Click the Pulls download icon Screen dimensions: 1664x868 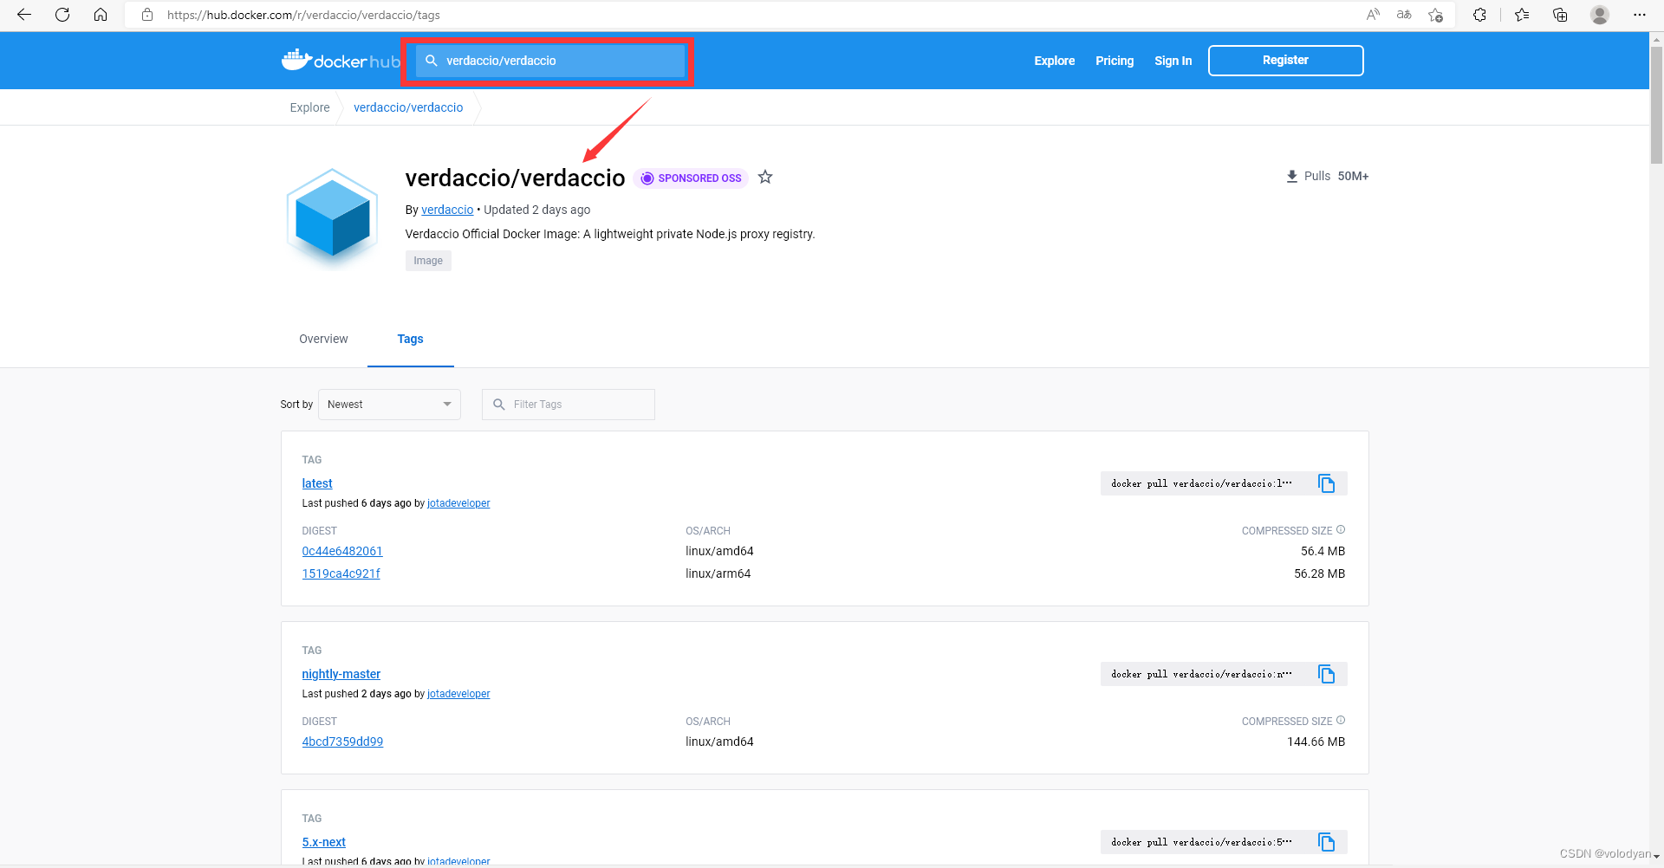click(x=1291, y=176)
